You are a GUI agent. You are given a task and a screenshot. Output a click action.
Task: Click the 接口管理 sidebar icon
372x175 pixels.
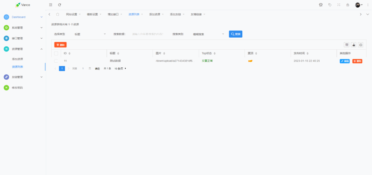(7, 38)
